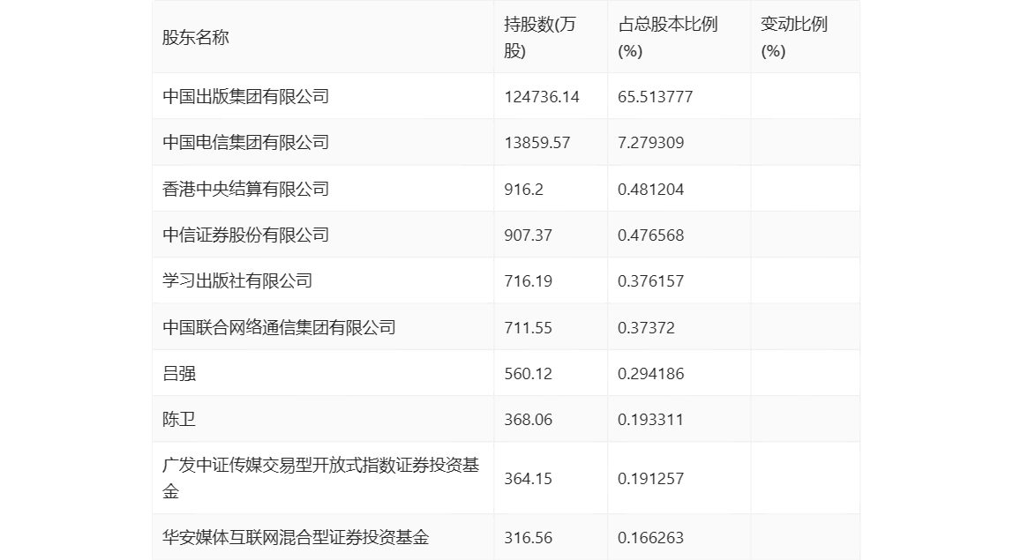Select shareholder 中国联合网络通信集团有限公司
The image size is (1013, 560).
point(279,327)
